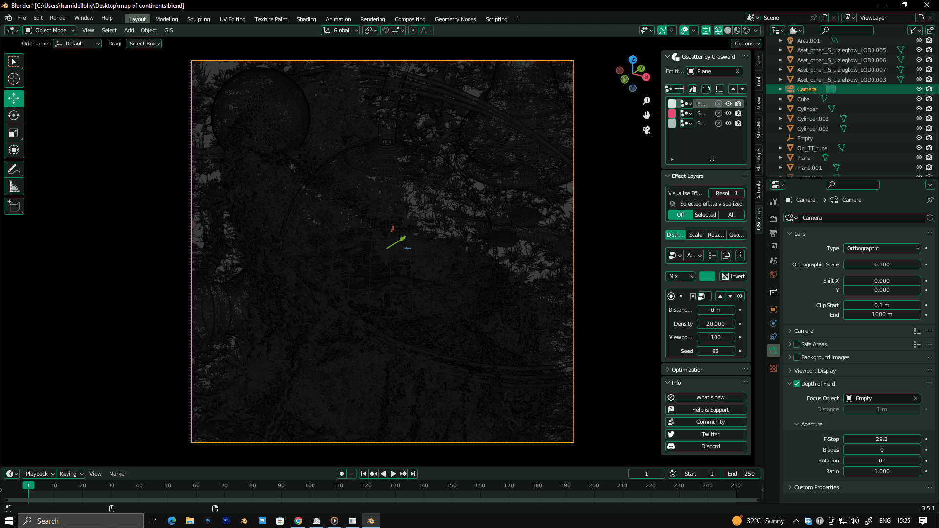Open the Tool properties tab (wrench icon)
Screen dimensions: 939x528
click(773, 202)
